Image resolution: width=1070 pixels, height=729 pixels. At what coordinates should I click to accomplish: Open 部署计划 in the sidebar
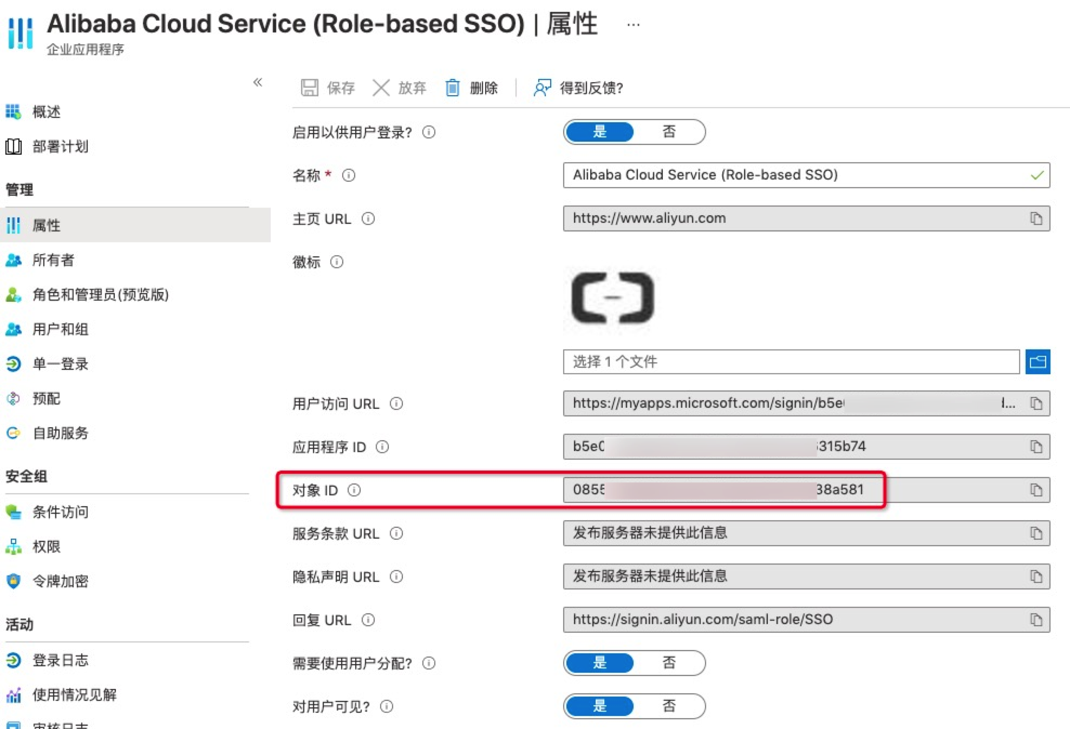(x=47, y=147)
